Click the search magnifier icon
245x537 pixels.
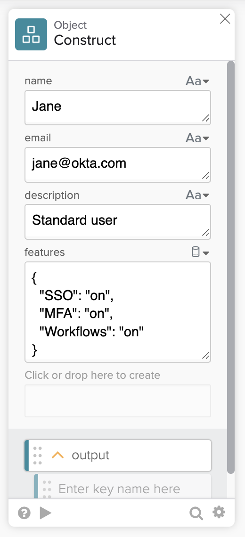(x=196, y=513)
